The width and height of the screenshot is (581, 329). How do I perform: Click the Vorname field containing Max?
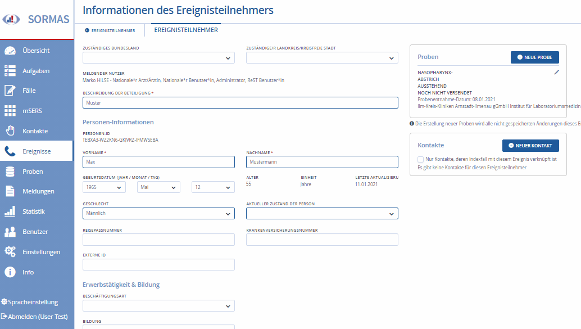click(158, 162)
